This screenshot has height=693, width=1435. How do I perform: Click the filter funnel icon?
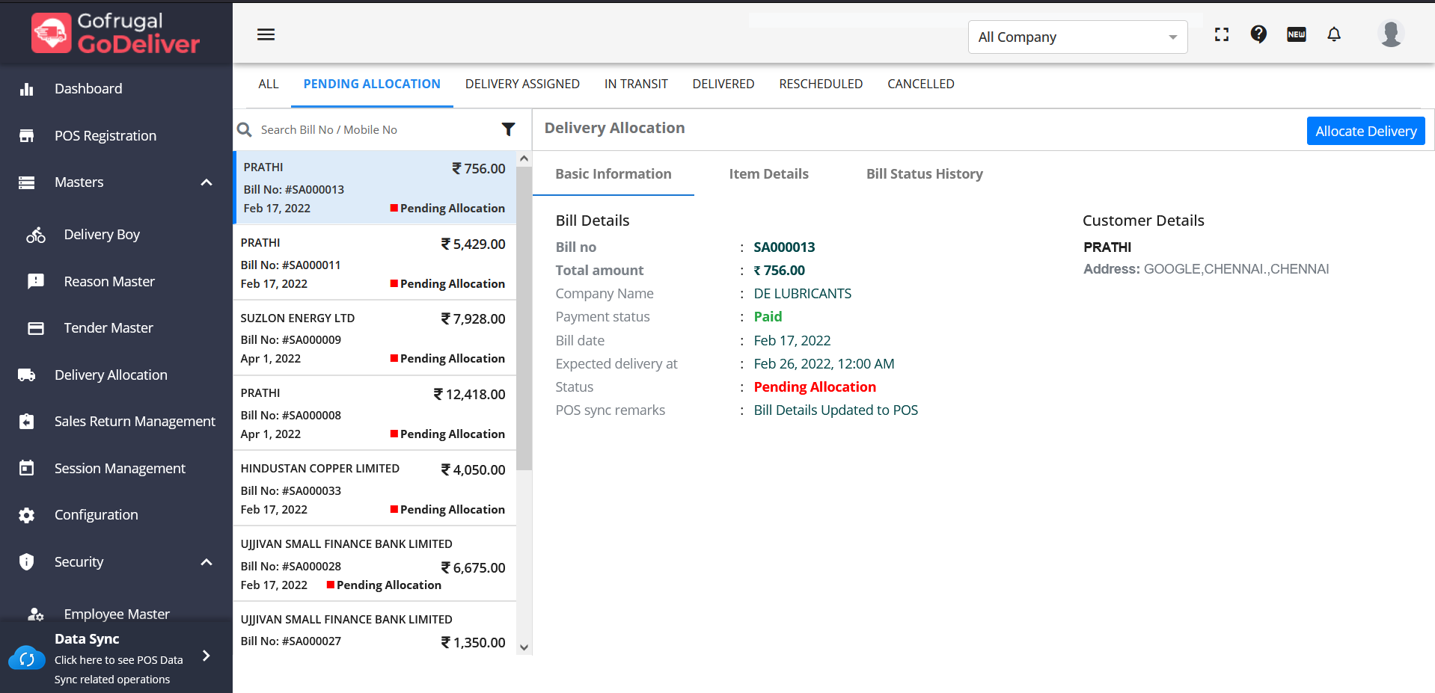coord(508,129)
